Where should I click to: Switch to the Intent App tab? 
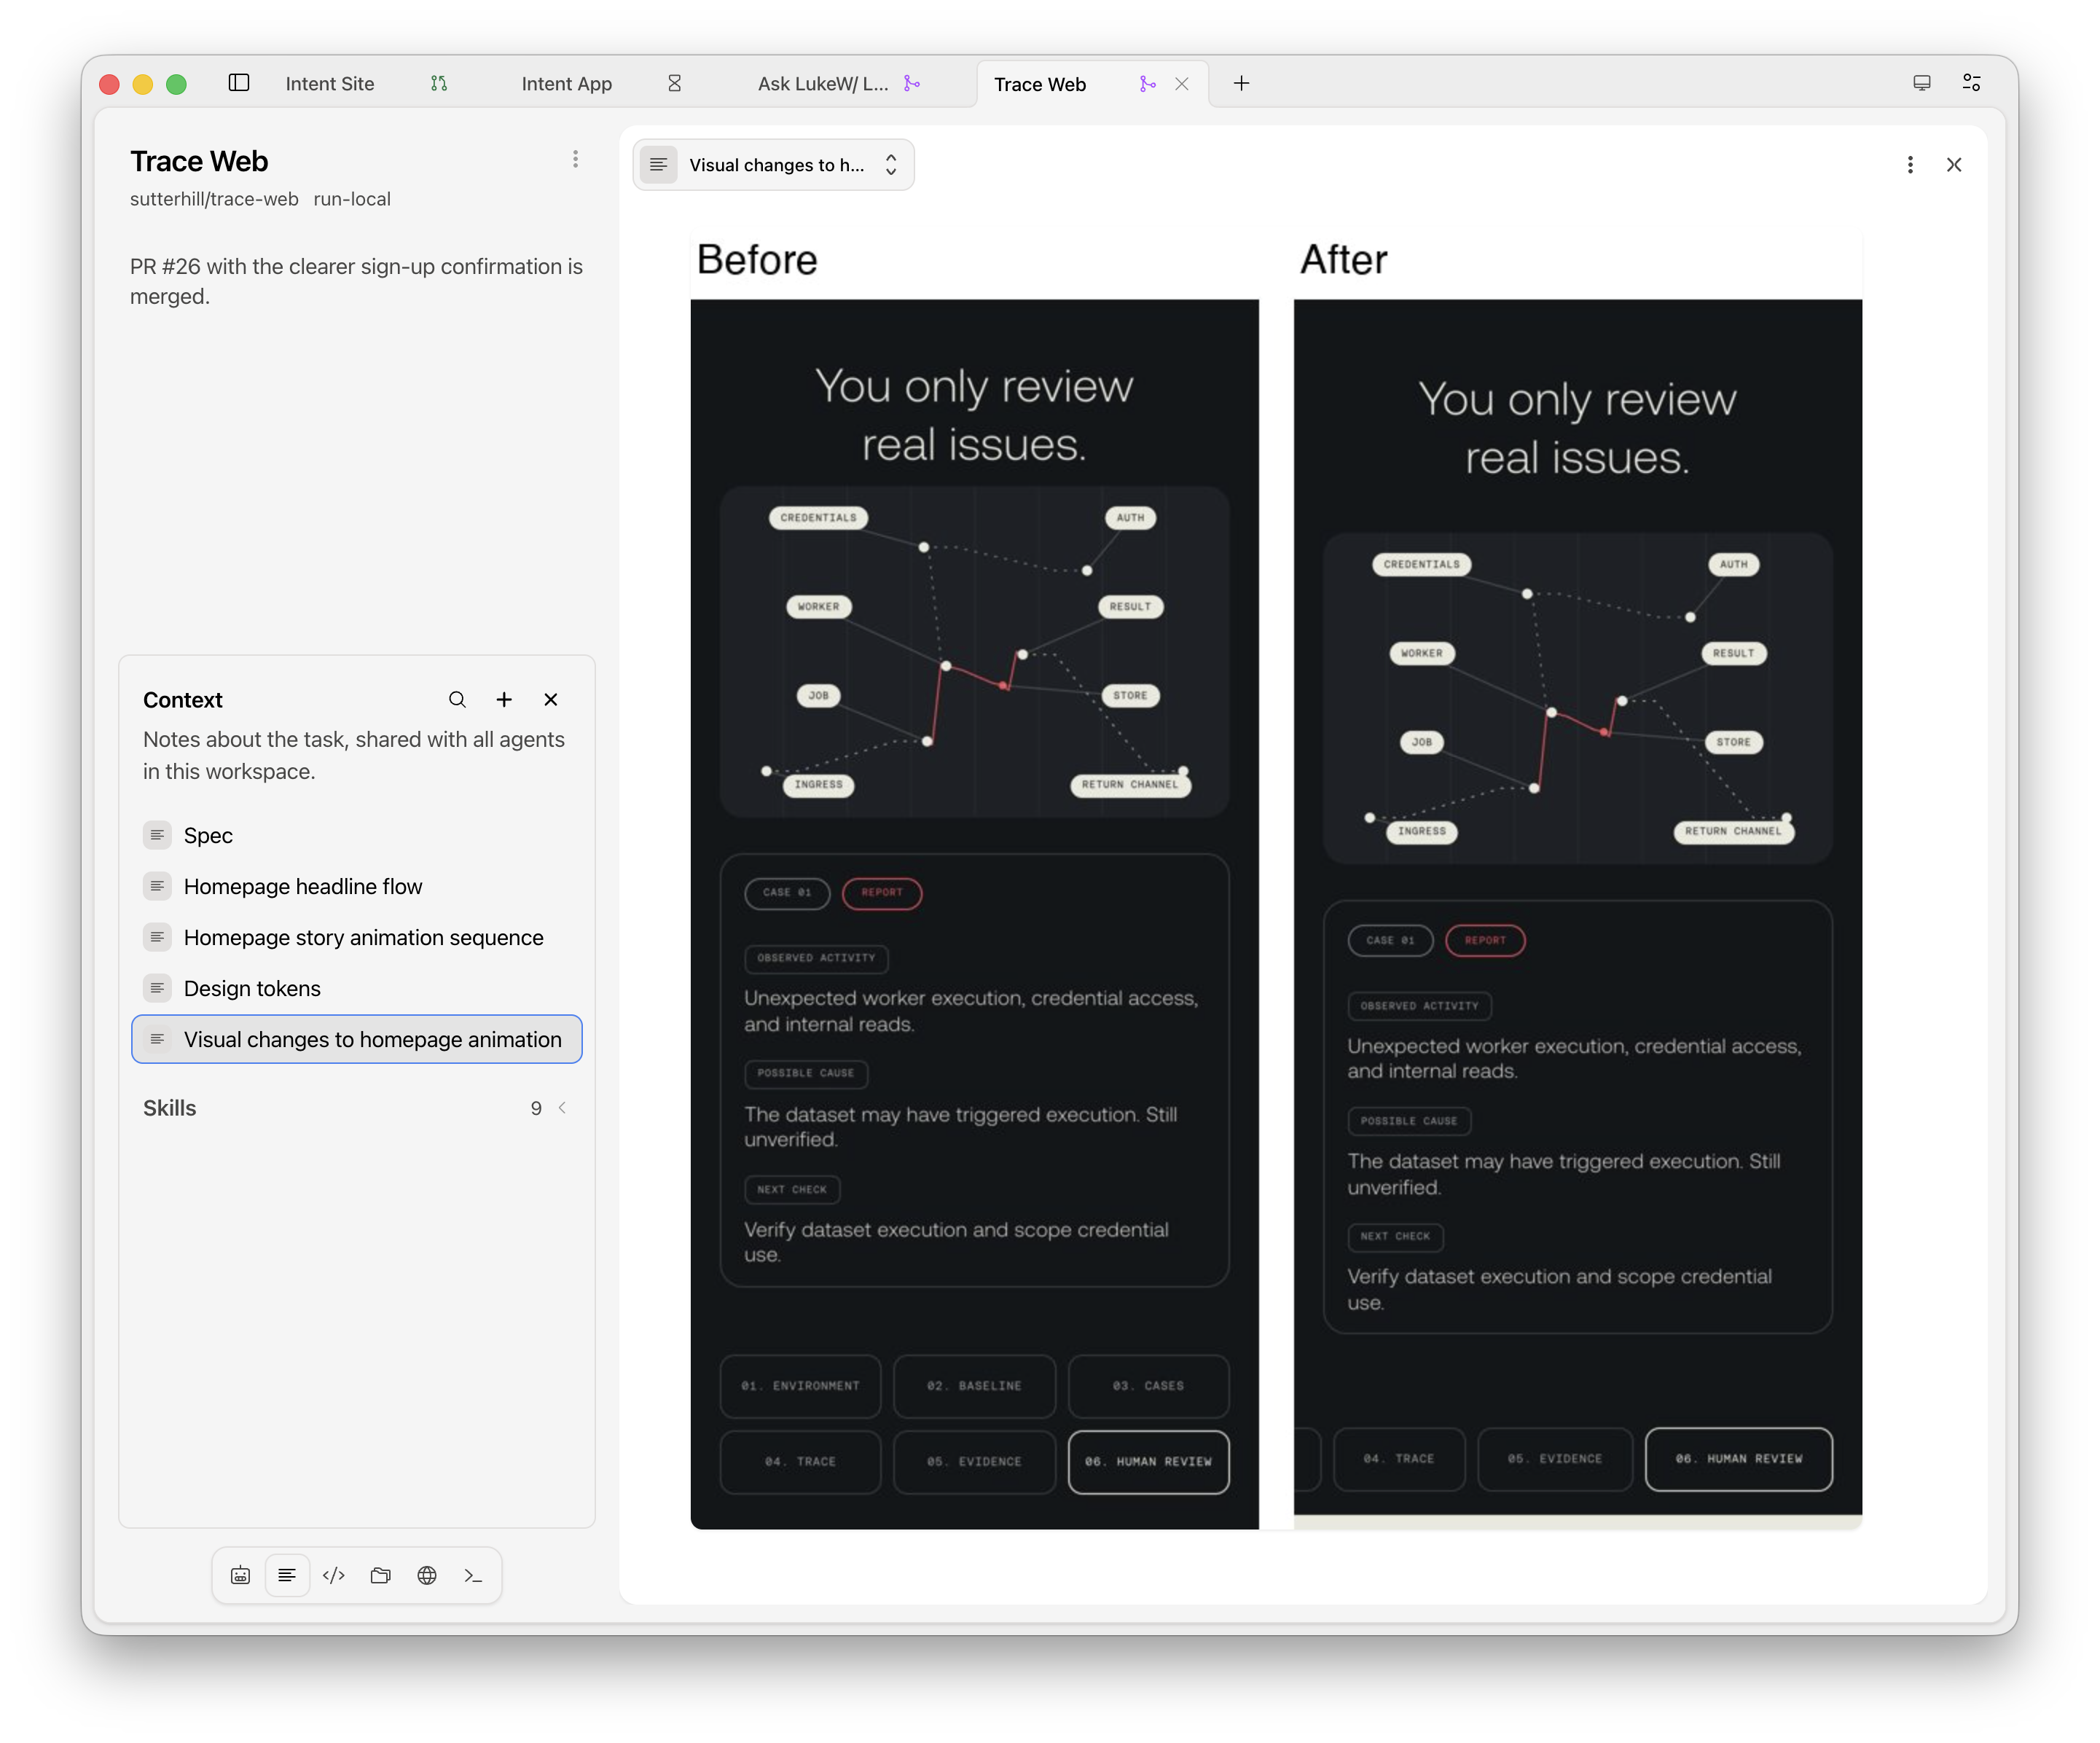[x=566, y=84]
